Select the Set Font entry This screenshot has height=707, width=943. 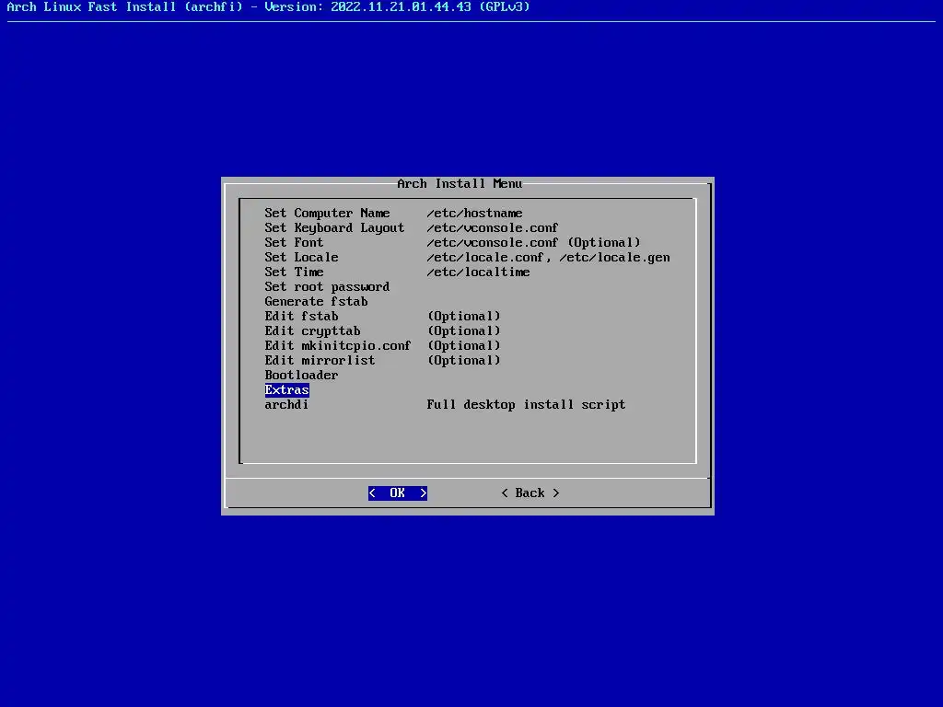pyautogui.click(x=294, y=242)
